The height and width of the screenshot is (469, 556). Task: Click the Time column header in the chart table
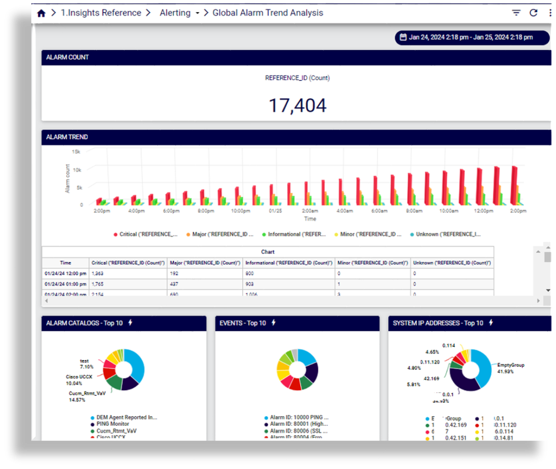tap(66, 262)
